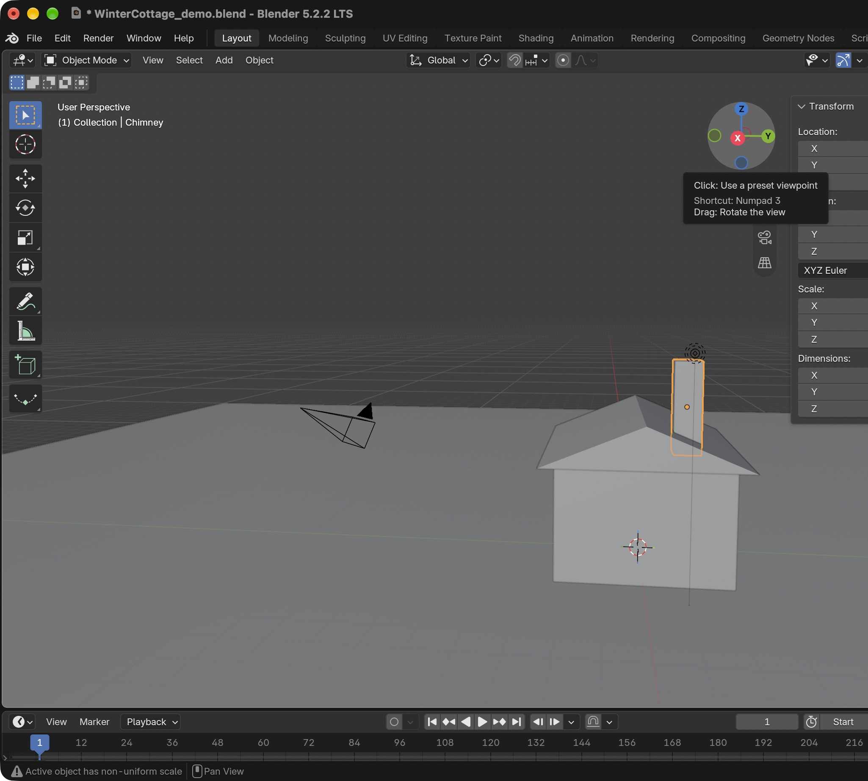Open XYZ Euler rotation mode dropdown
Viewport: 868px width, 781px height.
click(x=833, y=270)
